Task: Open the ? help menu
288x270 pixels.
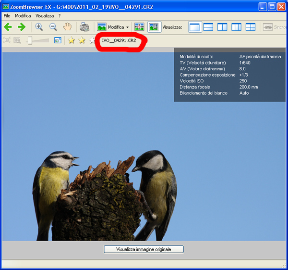Action: pyautogui.click(x=60, y=16)
